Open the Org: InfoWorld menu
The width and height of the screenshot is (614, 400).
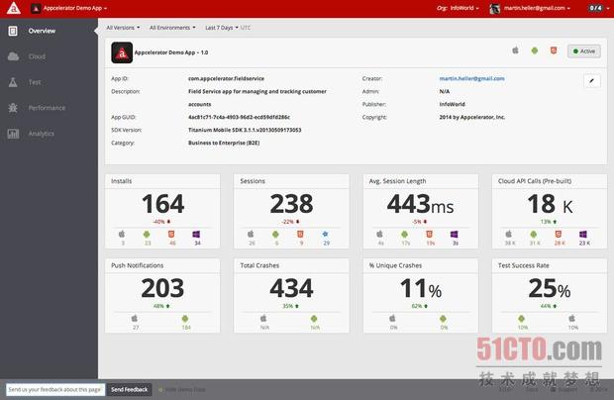tap(458, 8)
